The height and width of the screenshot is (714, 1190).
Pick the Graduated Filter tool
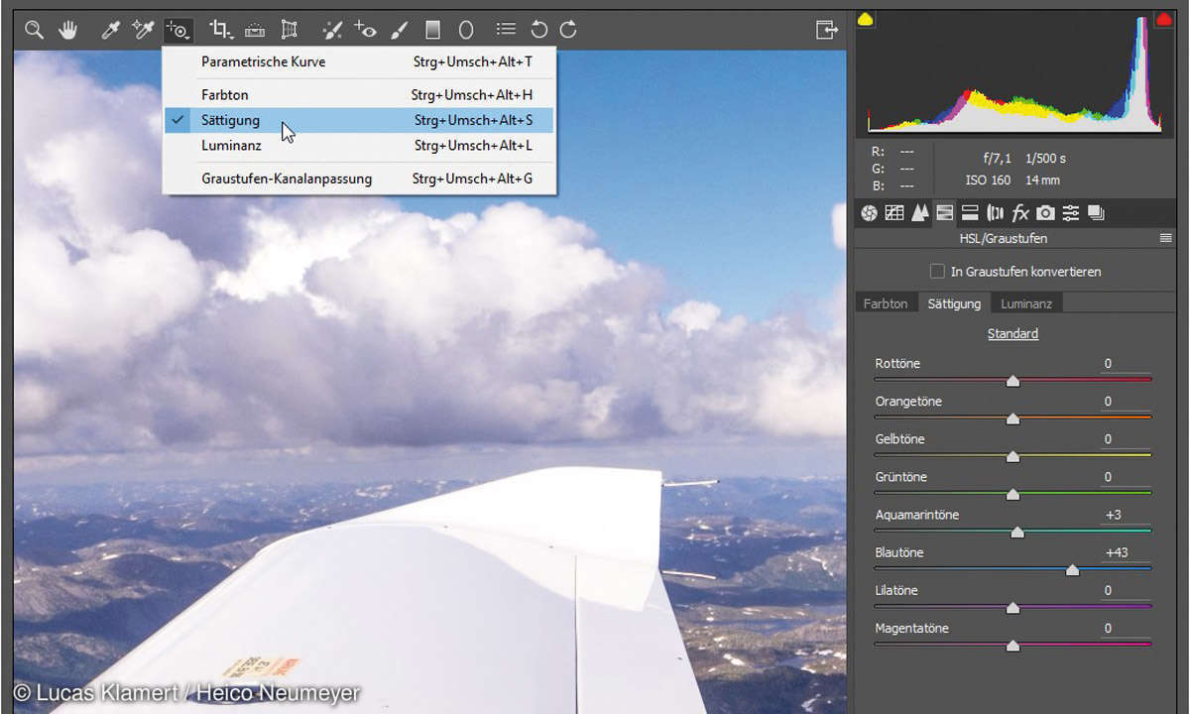click(x=433, y=30)
